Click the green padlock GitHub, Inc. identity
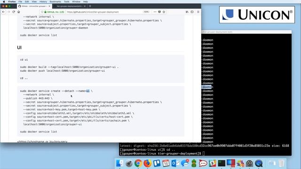The height and width of the screenshot is (169, 301). 54,12
